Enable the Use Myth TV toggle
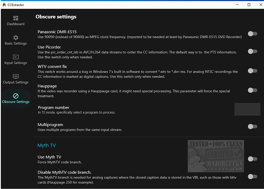Image resolution: width=264 pixels, height=189 pixels. tap(252, 159)
